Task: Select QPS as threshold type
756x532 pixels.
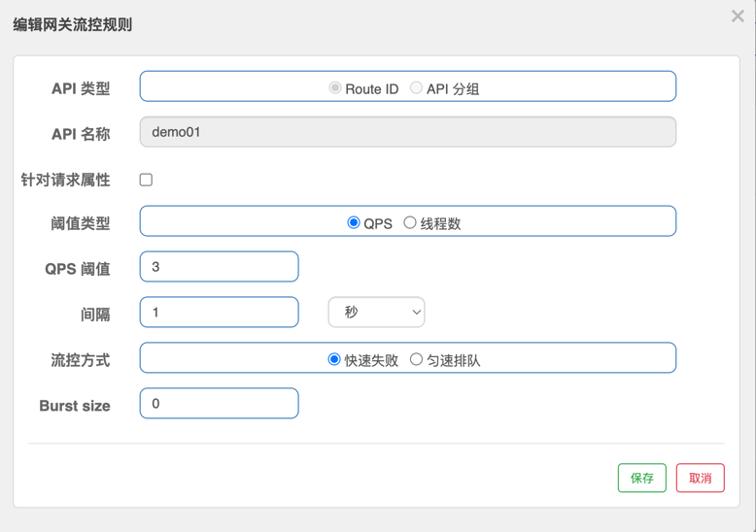Action: point(354,223)
